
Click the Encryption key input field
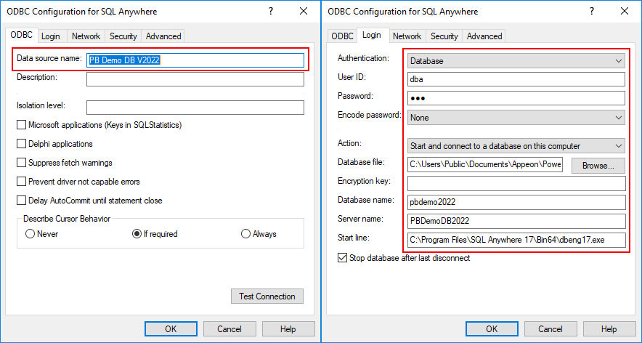coord(516,184)
